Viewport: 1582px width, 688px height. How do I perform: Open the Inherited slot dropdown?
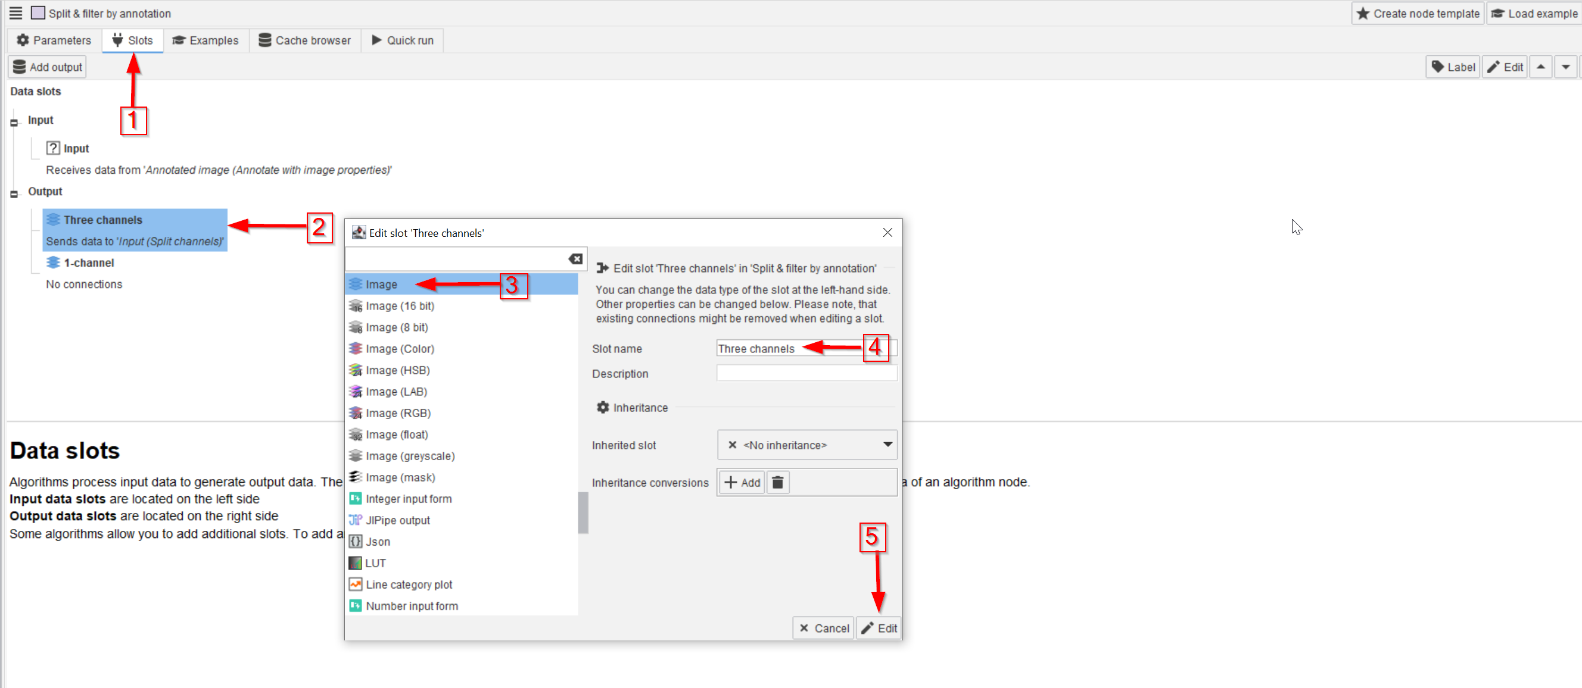point(807,445)
